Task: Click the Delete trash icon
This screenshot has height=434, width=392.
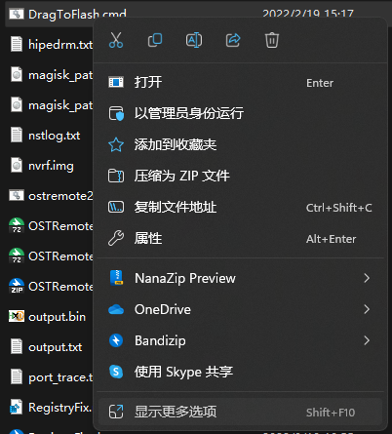Action: (272, 40)
